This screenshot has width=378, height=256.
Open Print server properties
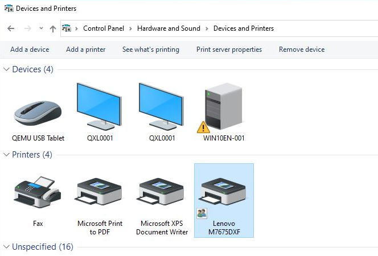coord(229,49)
